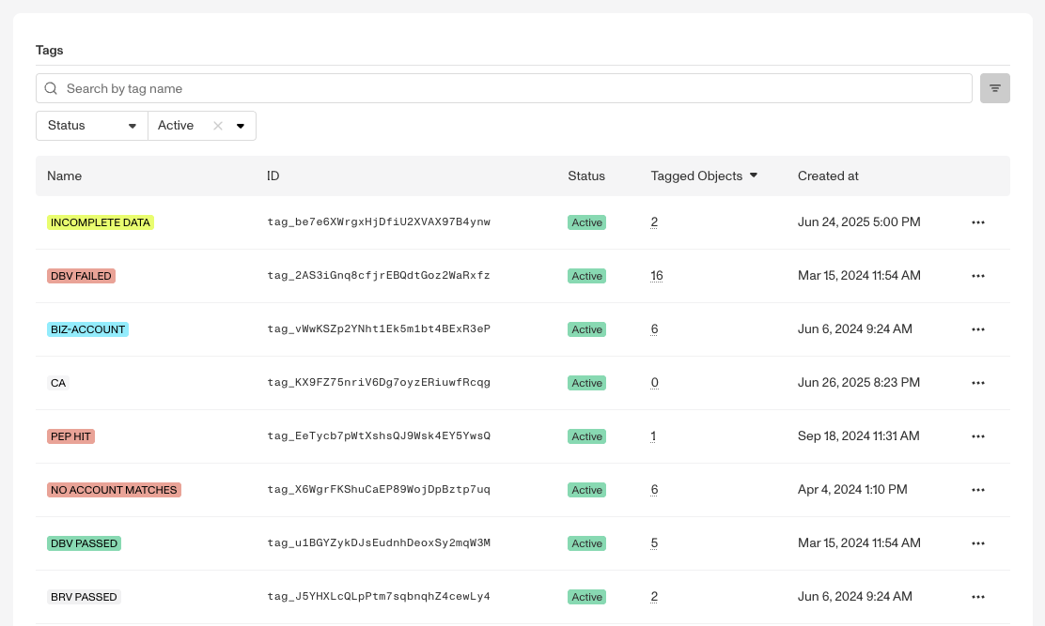Viewport: 1045px width, 626px height.
Task: Click the ID column header
Action: click(273, 176)
